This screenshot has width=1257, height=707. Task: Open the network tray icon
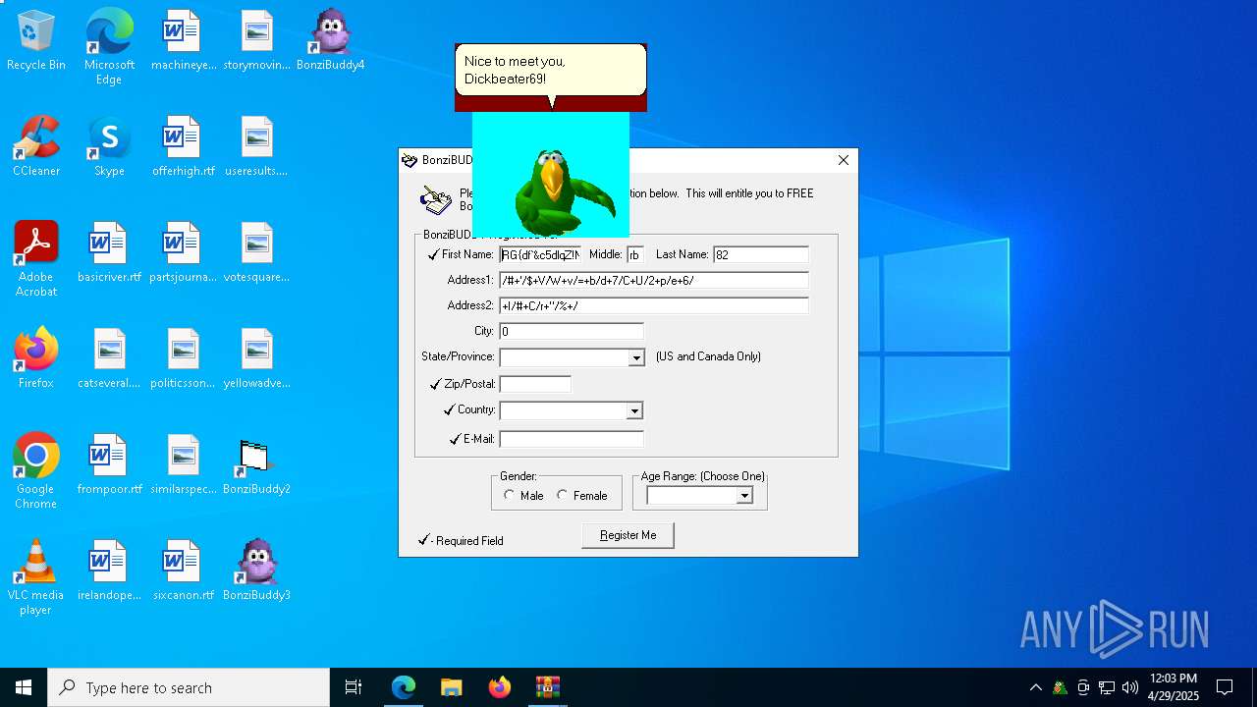tap(1107, 687)
